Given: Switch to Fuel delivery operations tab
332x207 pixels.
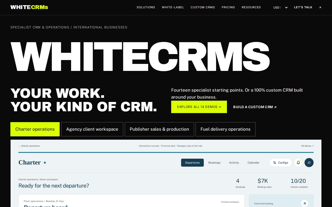Looking at the screenshot, I should (225, 129).
